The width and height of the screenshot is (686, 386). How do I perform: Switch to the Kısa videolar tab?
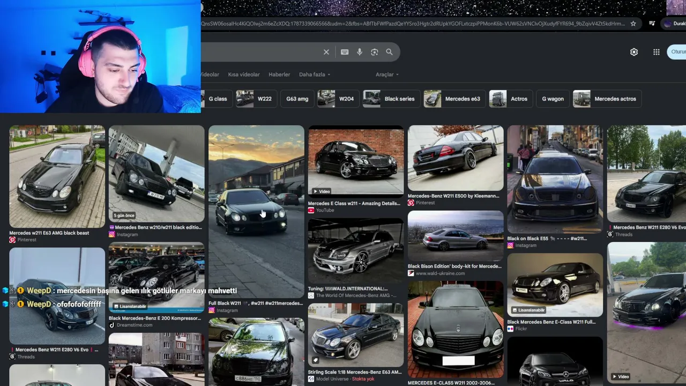pos(244,75)
